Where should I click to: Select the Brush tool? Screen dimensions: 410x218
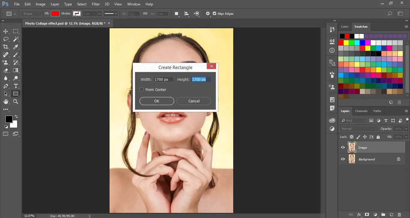(x=16, y=54)
